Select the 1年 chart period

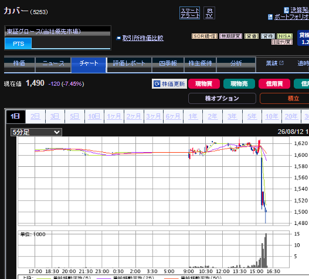coord(193,116)
